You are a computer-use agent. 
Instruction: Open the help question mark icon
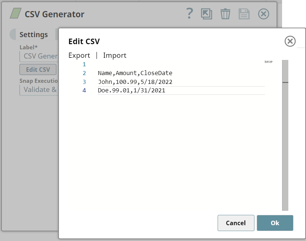click(x=190, y=14)
